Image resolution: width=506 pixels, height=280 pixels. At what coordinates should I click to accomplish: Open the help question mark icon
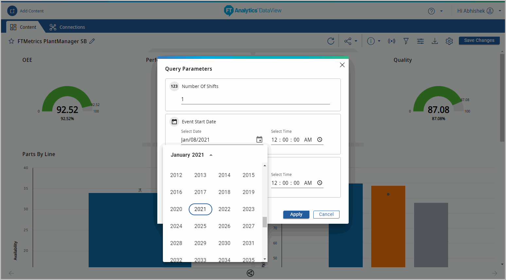(x=431, y=11)
